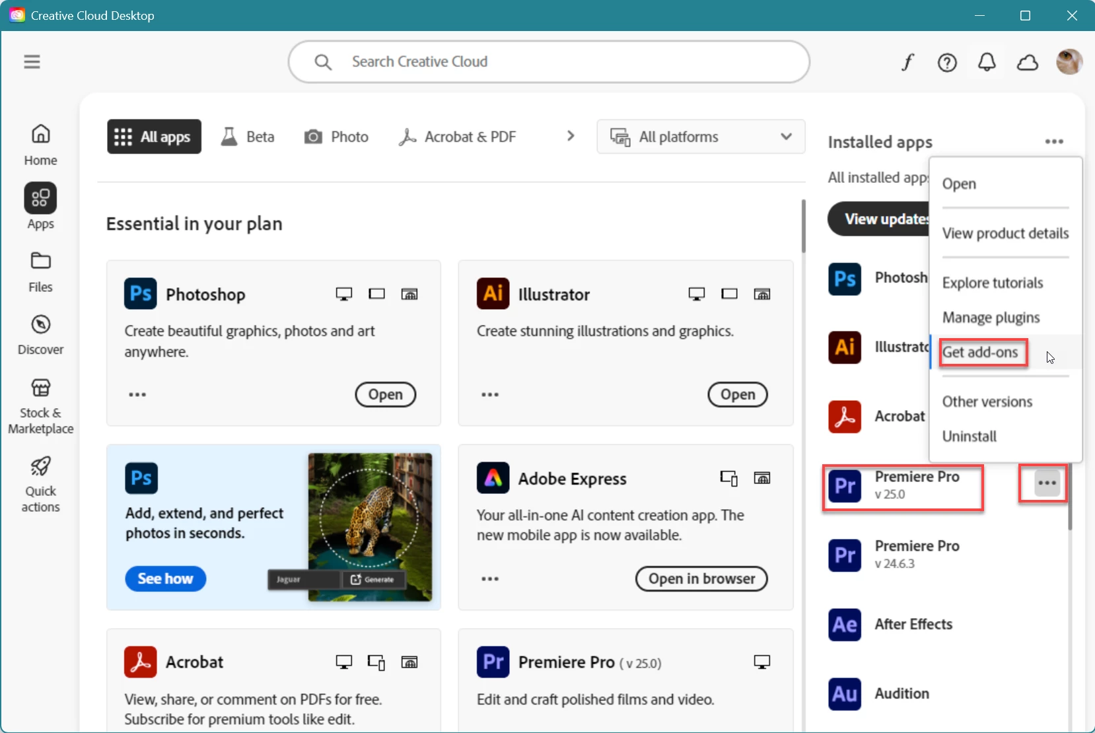1095x733 pixels.
Task: Click the Illustrator card app icon
Action: [x=493, y=294]
